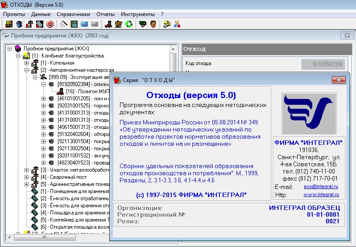Click the blue bucket toolbar icon
Screen dimensions: 356x247
point(19,24)
